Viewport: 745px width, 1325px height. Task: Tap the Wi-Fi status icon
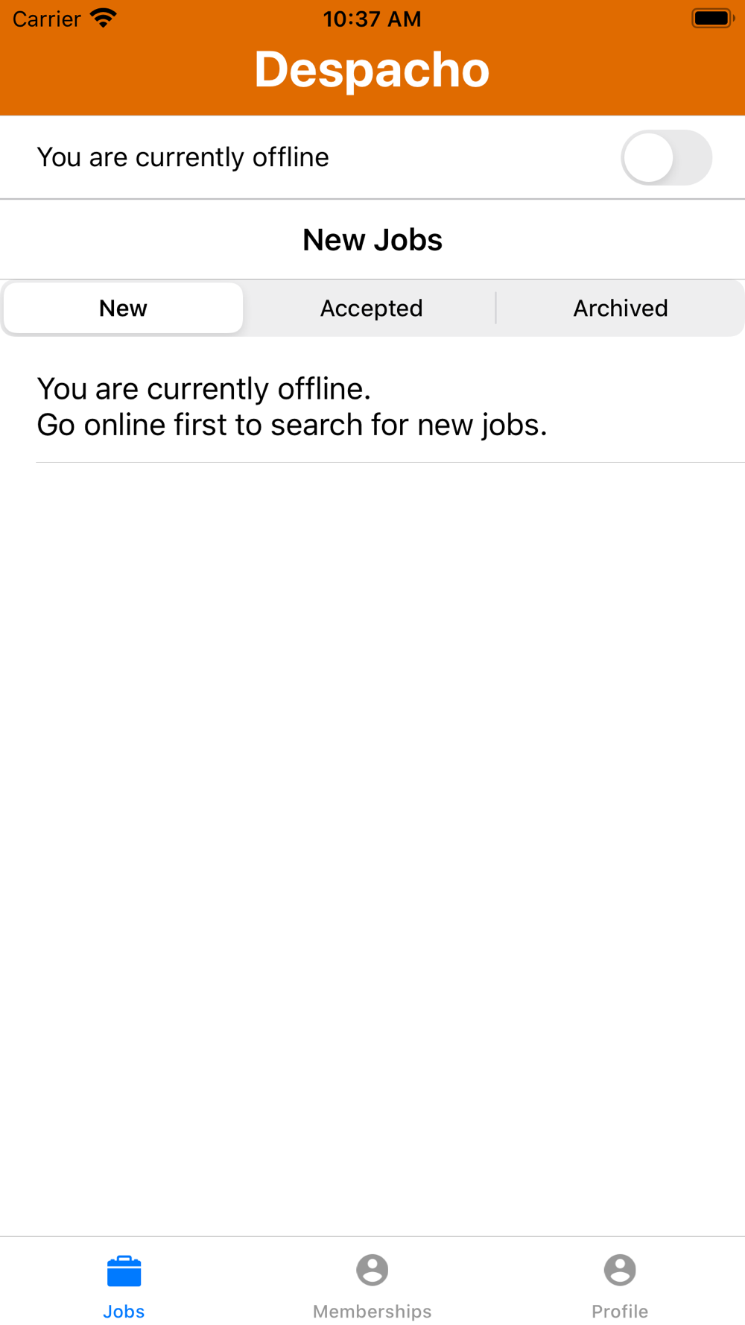(x=104, y=18)
